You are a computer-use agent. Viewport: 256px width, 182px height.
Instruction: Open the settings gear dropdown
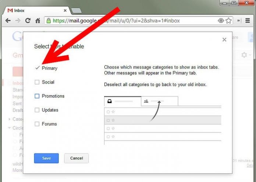tap(245, 55)
